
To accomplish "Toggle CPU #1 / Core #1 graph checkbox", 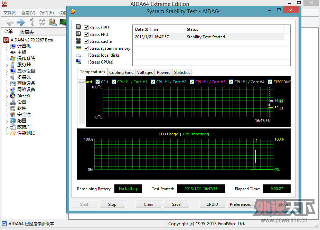I will point(114,82).
